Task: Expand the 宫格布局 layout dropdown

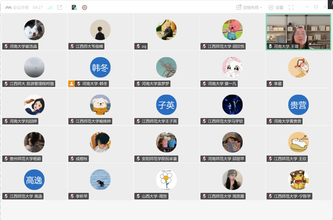Action: (x=249, y=8)
